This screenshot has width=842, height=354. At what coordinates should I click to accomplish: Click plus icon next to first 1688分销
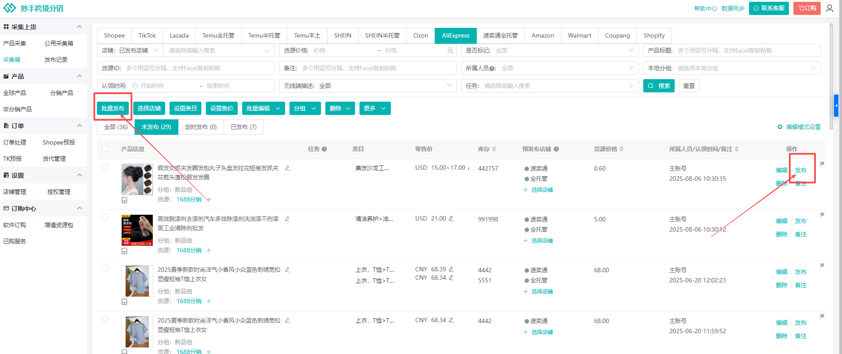pos(209,200)
